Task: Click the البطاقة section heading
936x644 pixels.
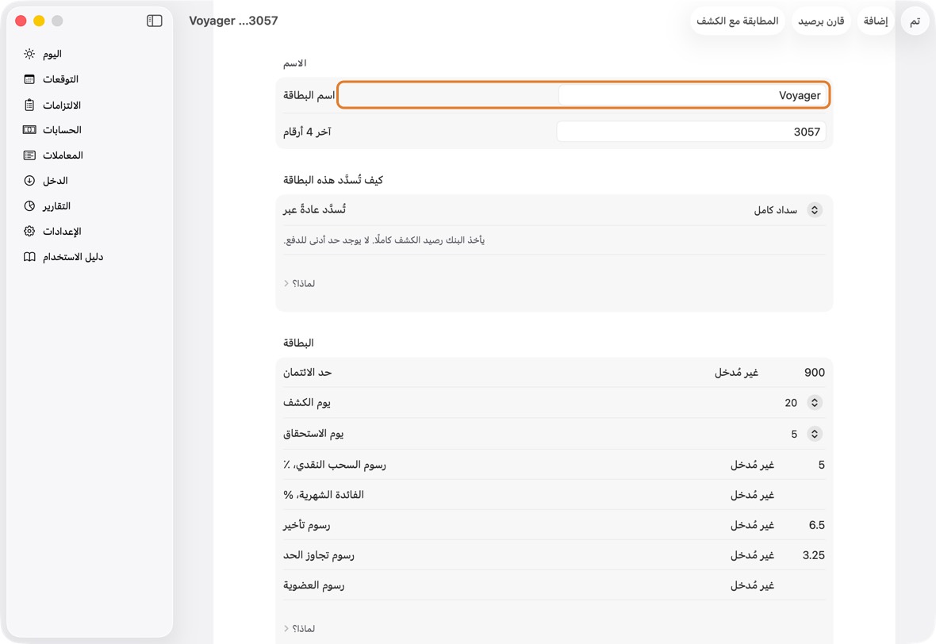Action: [x=298, y=343]
